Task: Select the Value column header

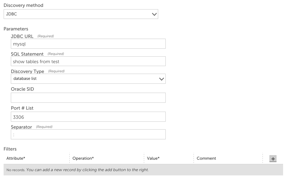Action: click(153, 158)
